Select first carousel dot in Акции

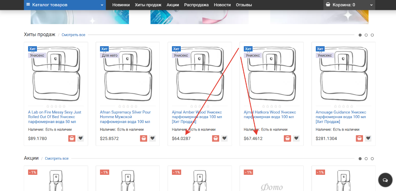click(360, 159)
